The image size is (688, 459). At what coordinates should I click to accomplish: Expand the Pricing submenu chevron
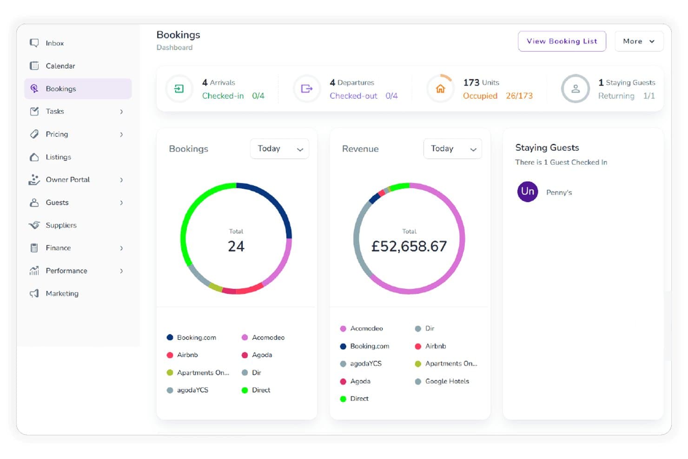tap(121, 134)
